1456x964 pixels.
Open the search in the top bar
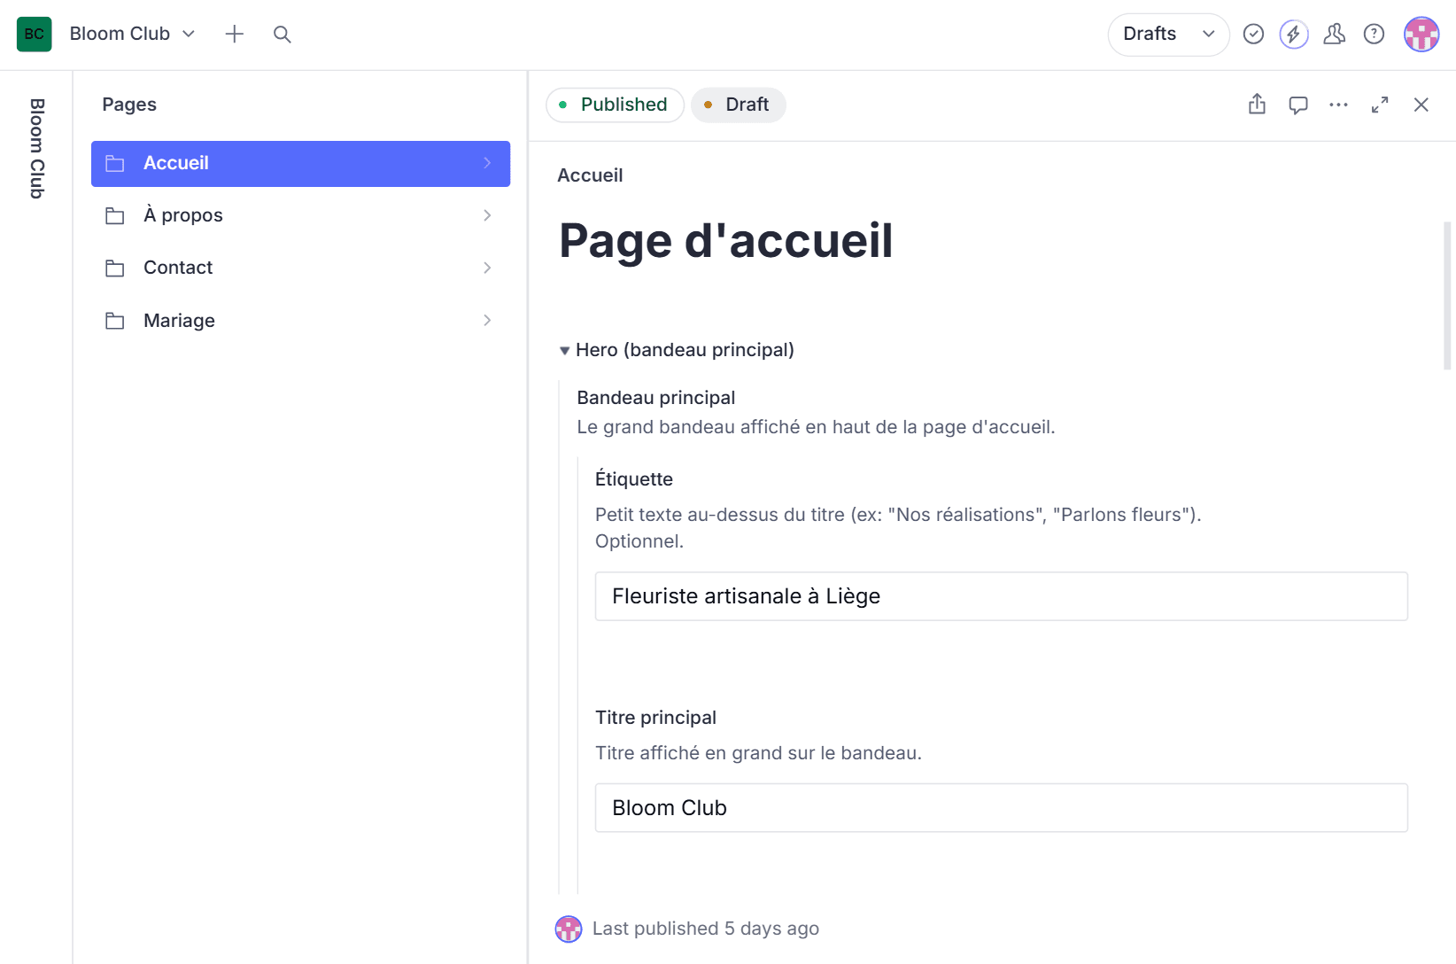coord(282,34)
